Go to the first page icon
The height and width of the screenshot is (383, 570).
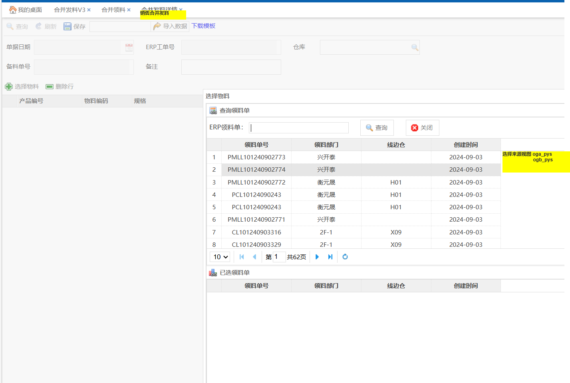[242, 257]
